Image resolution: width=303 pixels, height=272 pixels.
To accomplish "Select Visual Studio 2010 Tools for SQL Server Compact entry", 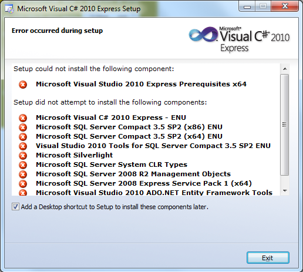I will (x=153, y=146).
